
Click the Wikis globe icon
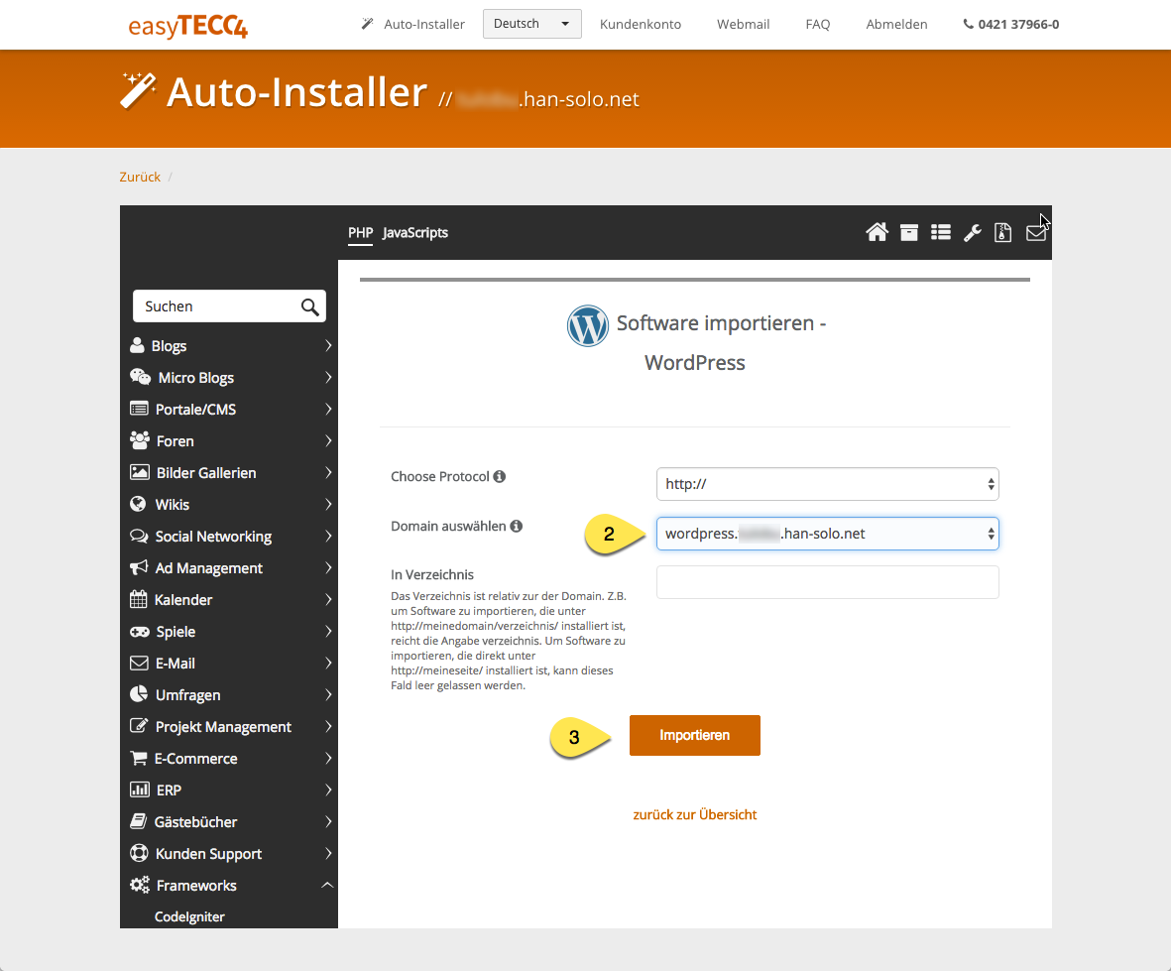(x=138, y=504)
